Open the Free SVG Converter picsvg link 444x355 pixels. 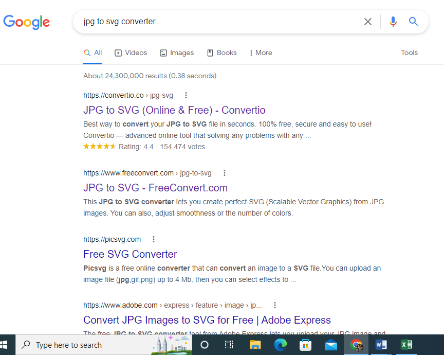tap(130, 254)
